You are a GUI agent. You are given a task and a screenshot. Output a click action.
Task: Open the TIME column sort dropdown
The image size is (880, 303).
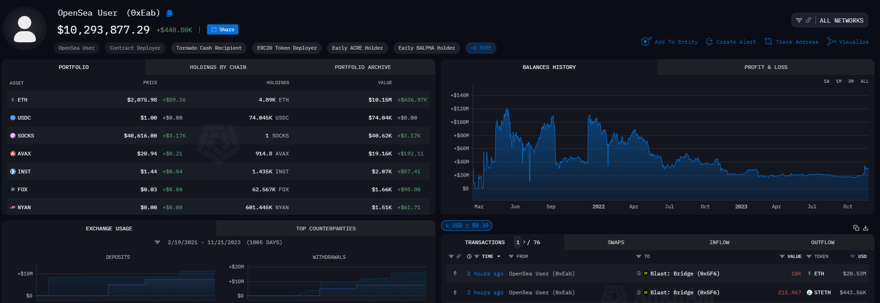point(498,257)
